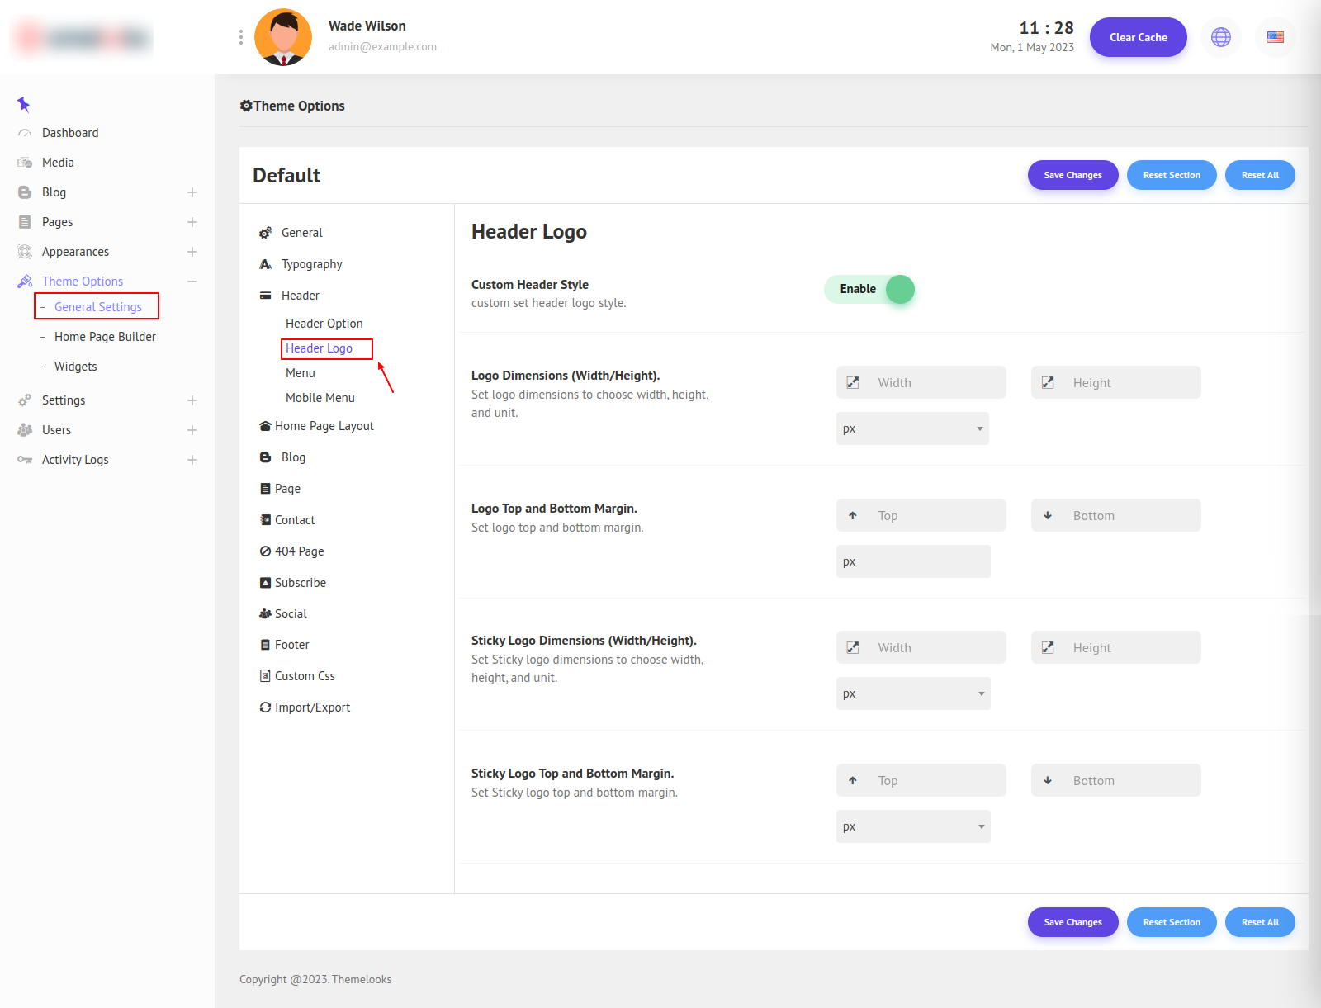The width and height of the screenshot is (1321, 1008).
Task: Click the Dashboard gauge icon
Action: (25, 133)
